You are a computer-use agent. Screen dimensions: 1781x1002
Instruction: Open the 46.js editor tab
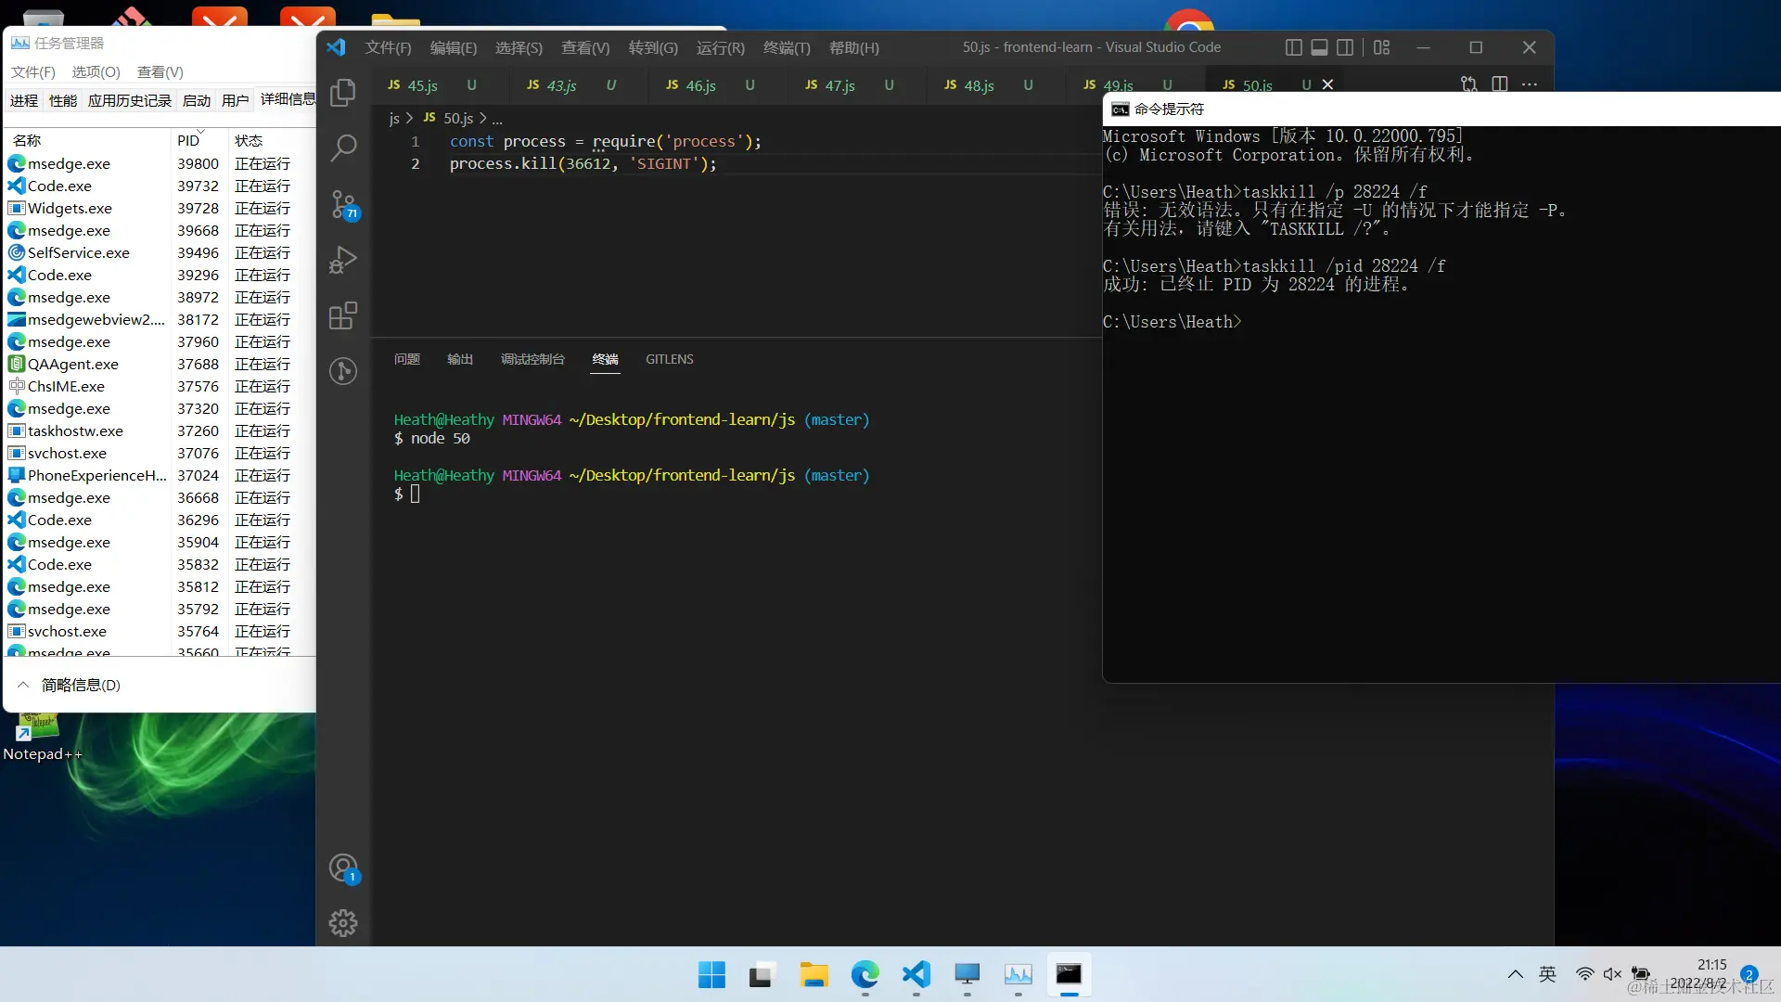(700, 85)
